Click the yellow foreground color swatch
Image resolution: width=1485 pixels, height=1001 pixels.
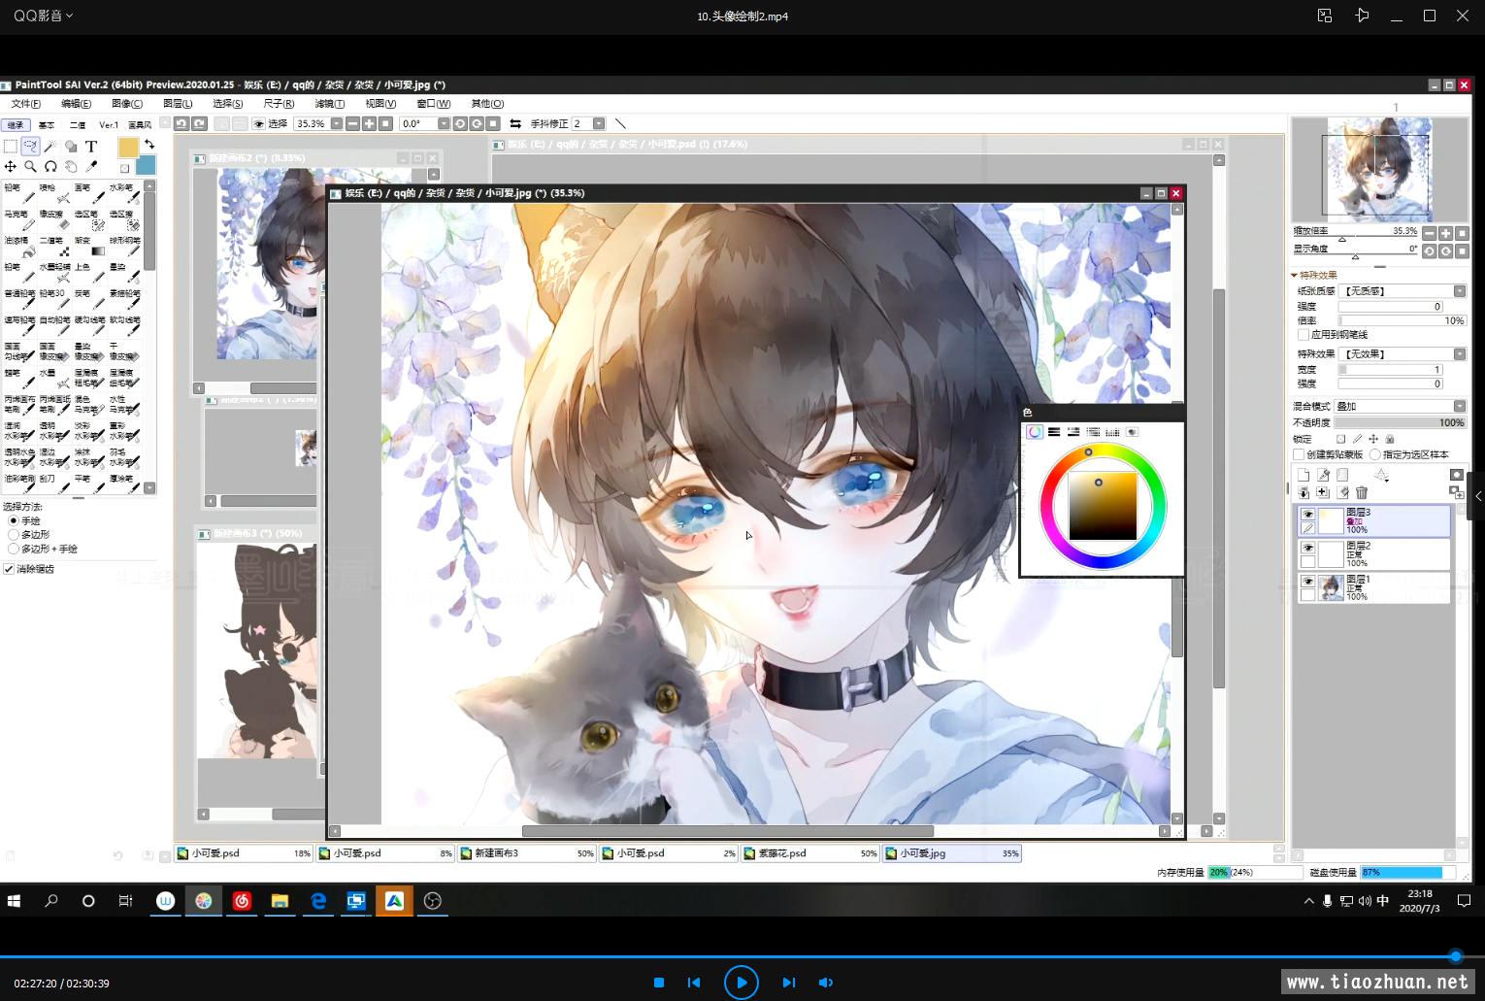pyautogui.click(x=128, y=147)
